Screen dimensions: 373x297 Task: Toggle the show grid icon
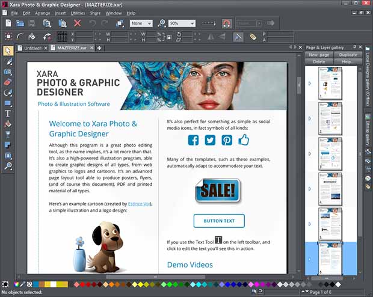(63, 37)
